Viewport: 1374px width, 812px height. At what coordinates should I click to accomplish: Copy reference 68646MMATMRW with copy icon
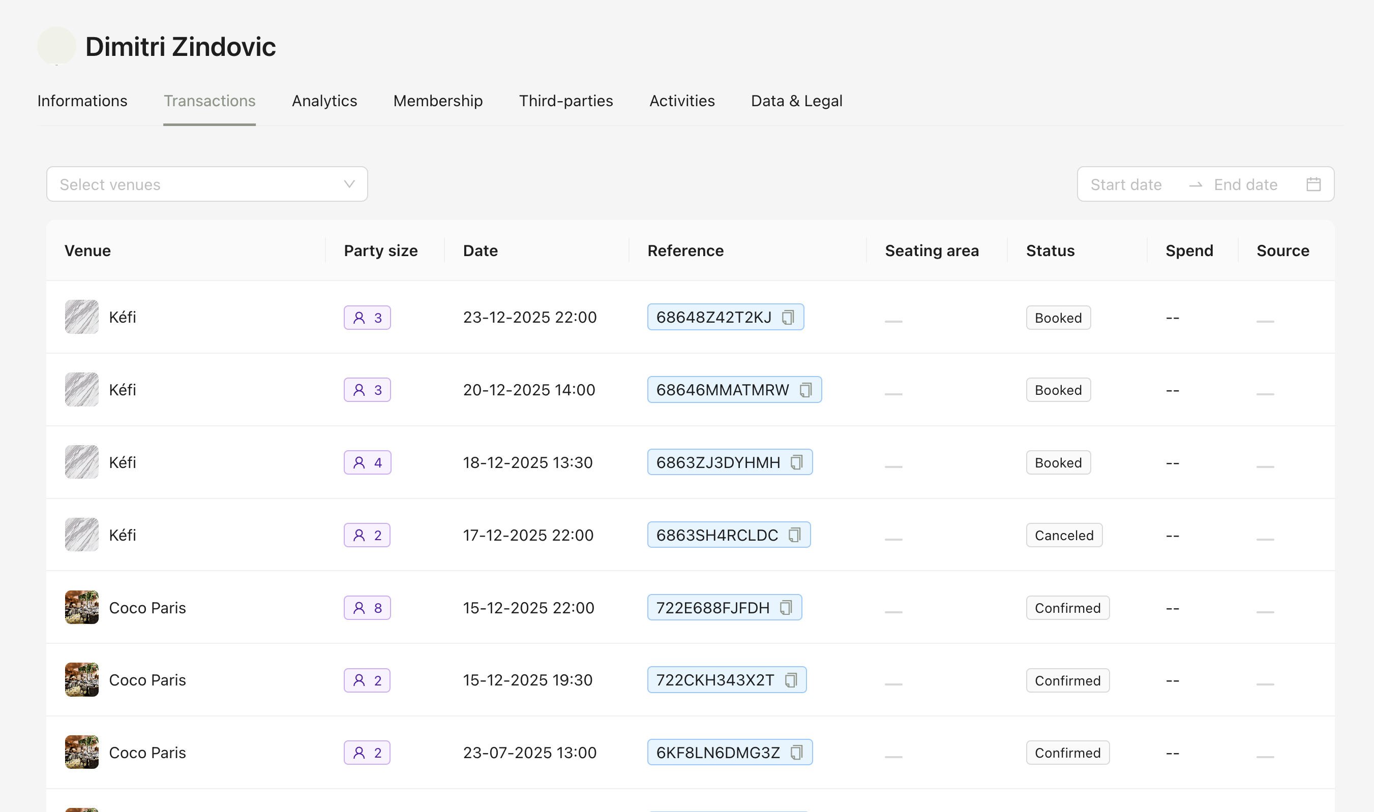pyautogui.click(x=805, y=390)
